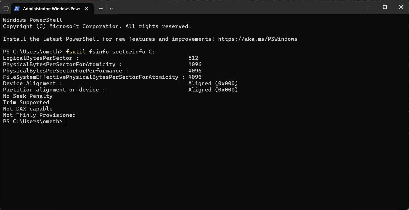Click the cursor at the last prompt
Viewport: 409px width, 210px height.
pos(66,121)
